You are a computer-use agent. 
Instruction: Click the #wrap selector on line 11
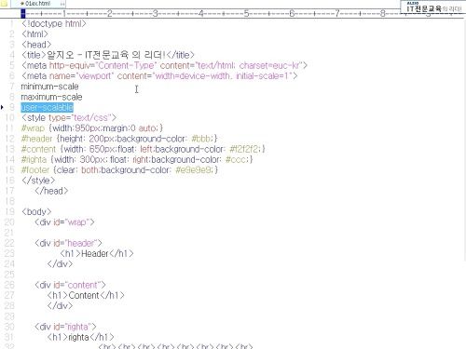(x=33, y=128)
